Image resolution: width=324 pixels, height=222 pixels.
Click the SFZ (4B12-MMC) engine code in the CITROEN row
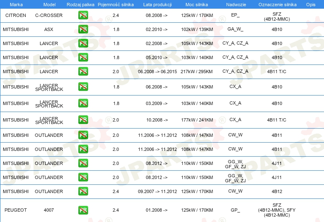[x=277, y=17]
